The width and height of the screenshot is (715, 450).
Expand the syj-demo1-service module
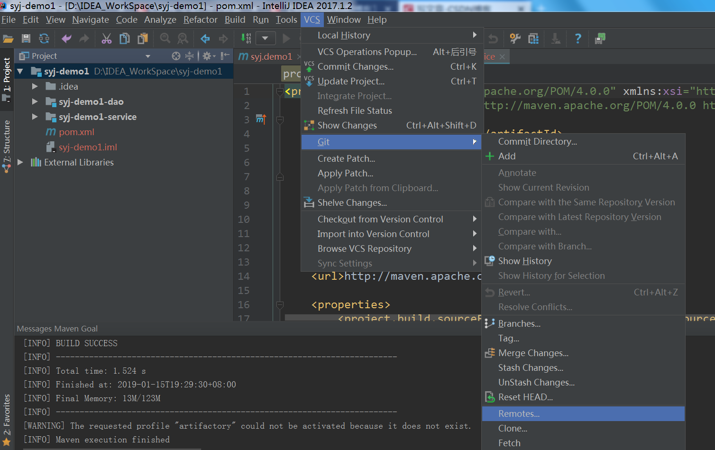click(x=35, y=117)
